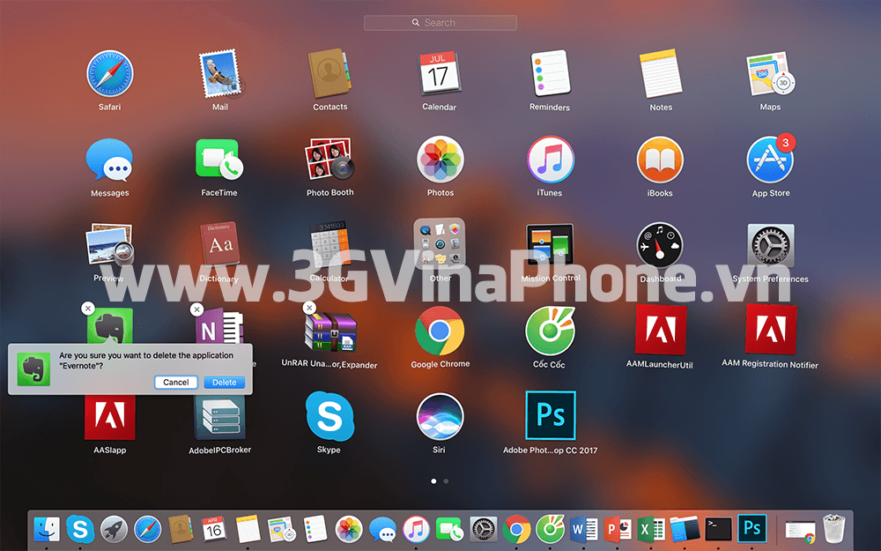Click the Launchpad rocket in the Dock
The image size is (881, 551).
114,529
